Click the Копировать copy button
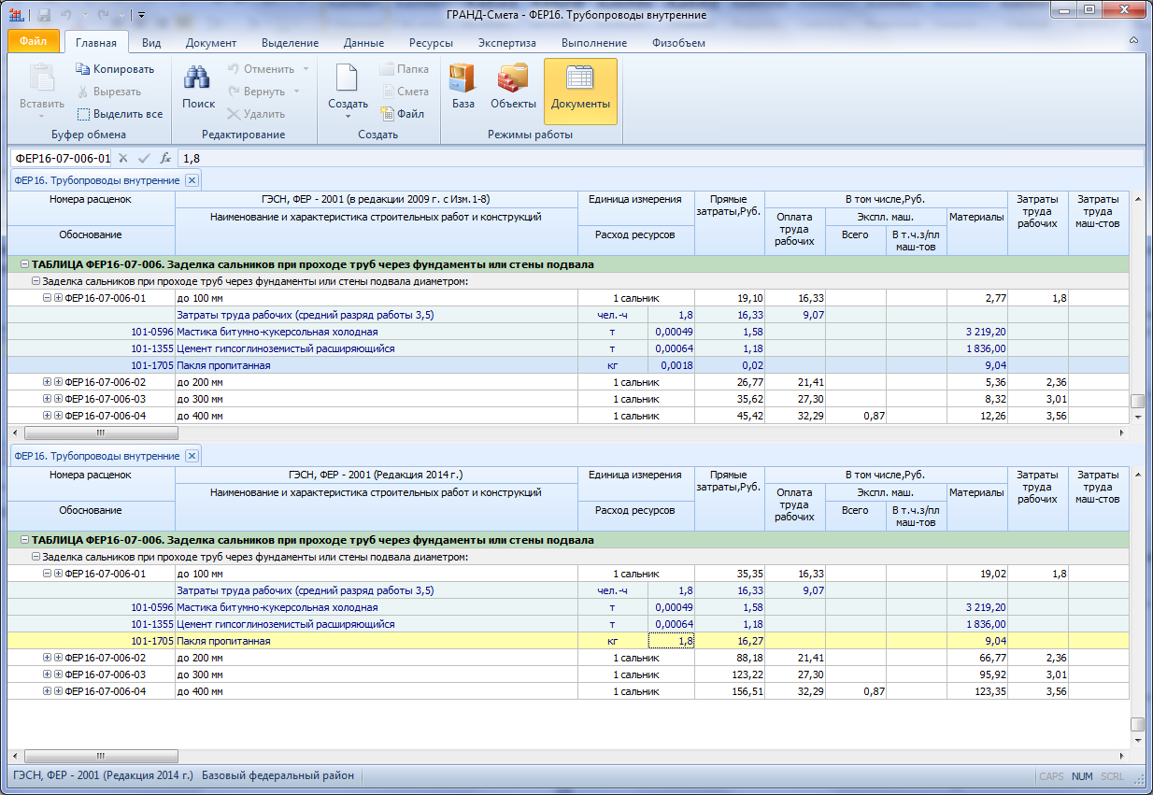Screen dimensions: 1153x795 click(x=116, y=69)
